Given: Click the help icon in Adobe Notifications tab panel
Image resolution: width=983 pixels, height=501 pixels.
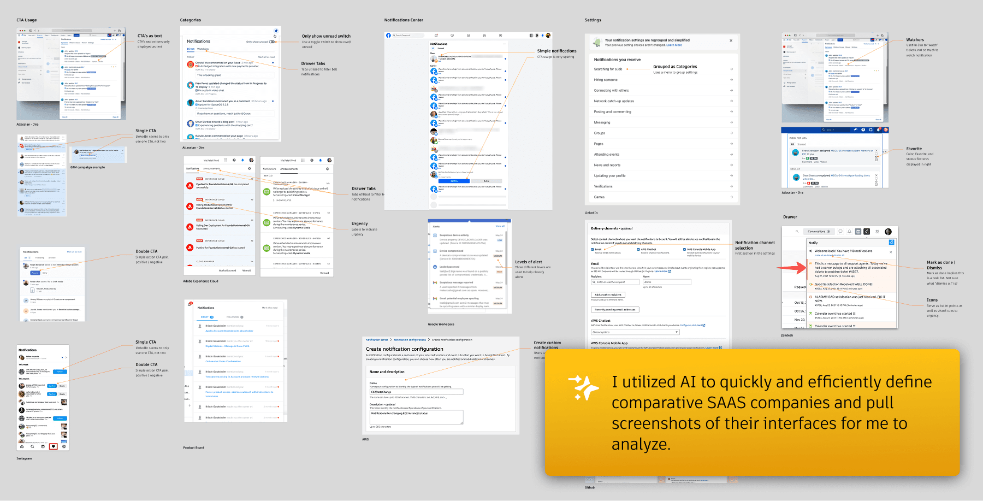Looking at the screenshot, I should [x=234, y=160].
